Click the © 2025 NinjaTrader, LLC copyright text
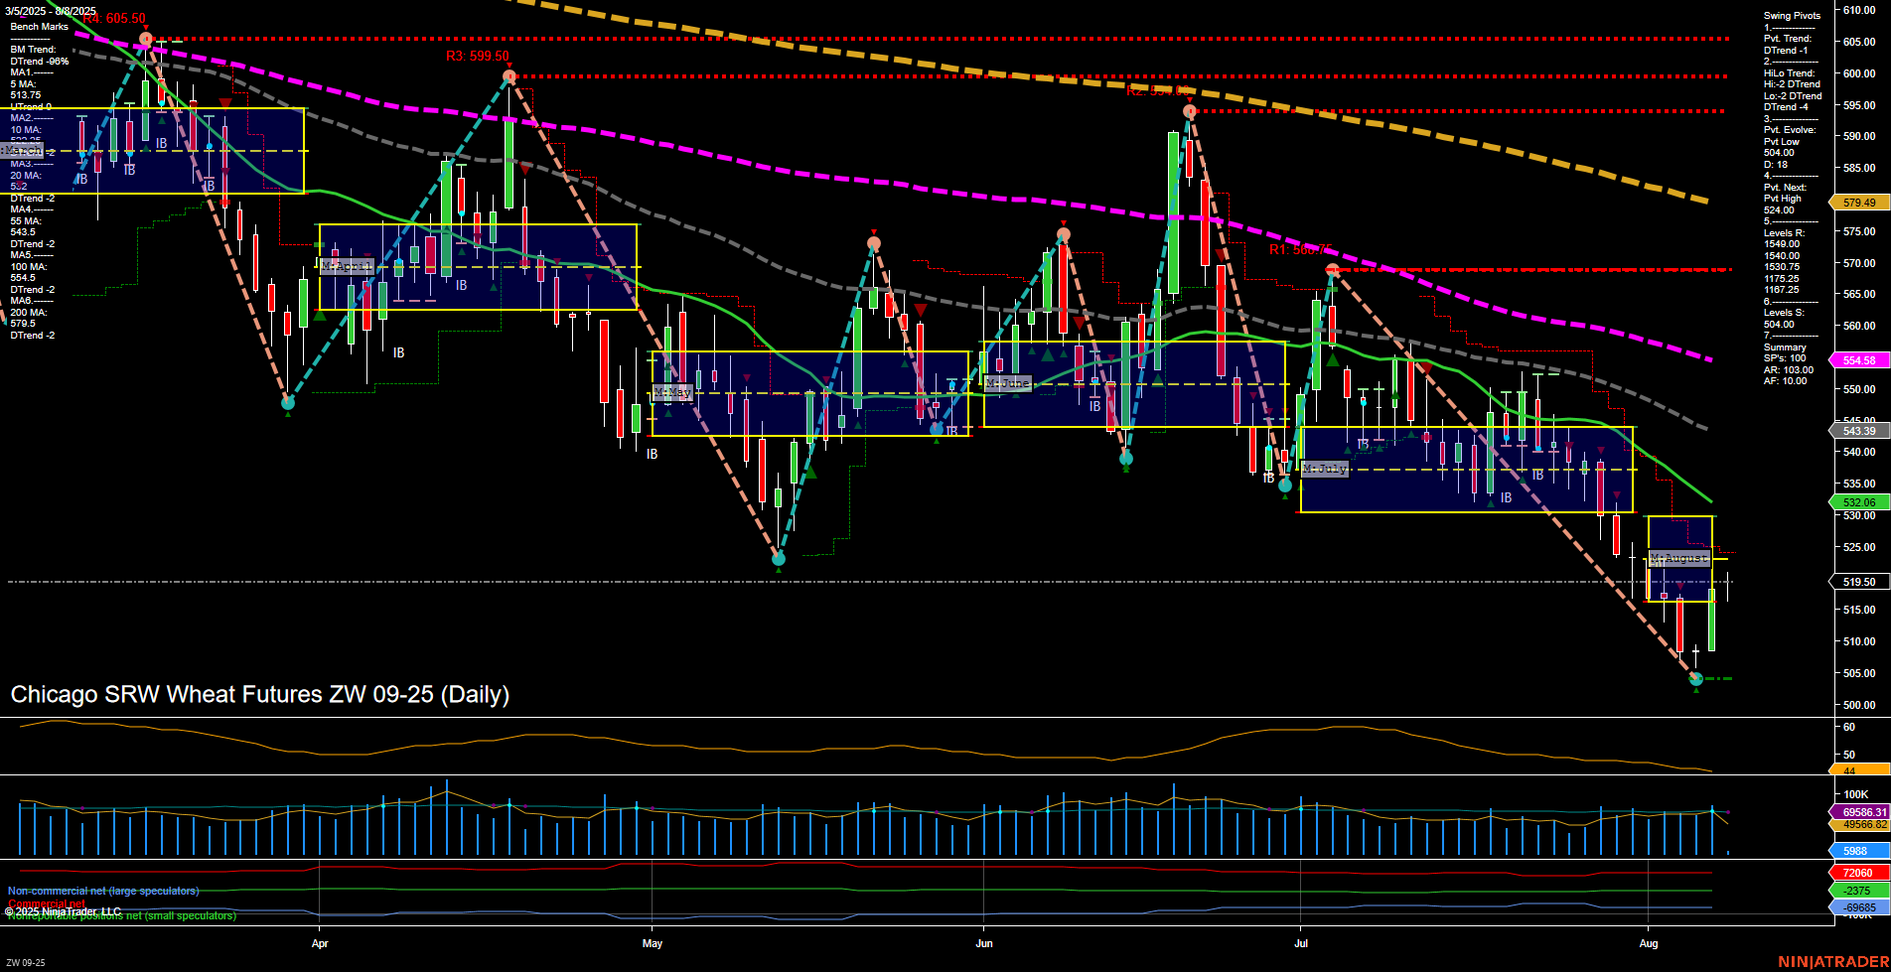The image size is (1891, 972). click(63, 909)
